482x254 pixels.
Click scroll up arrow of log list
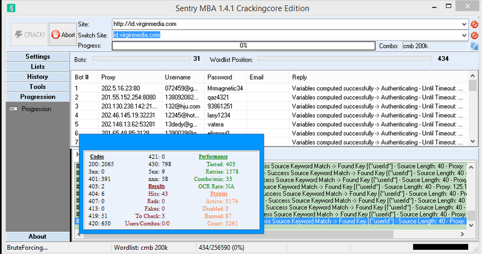[x=471, y=167]
